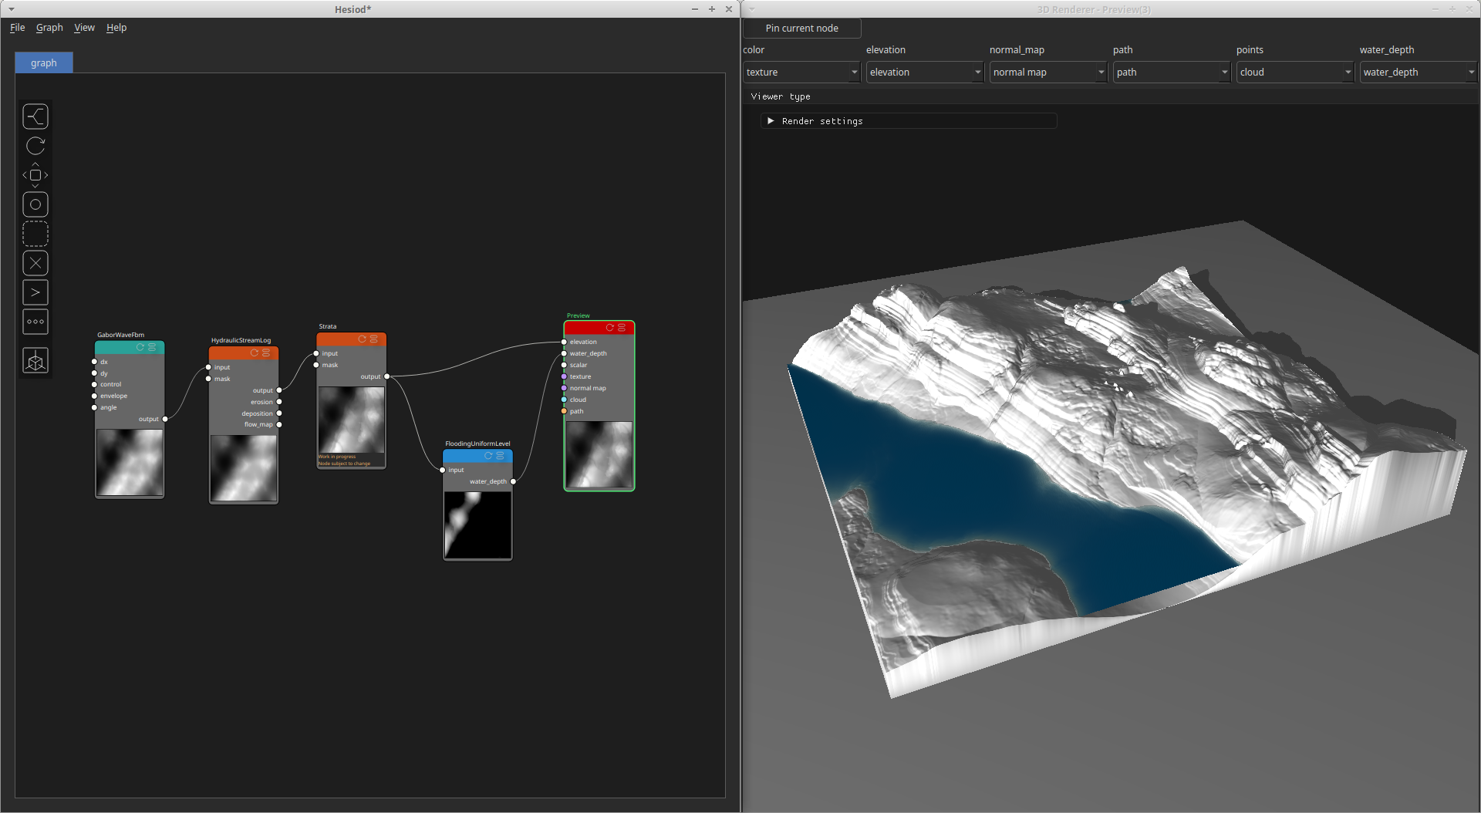Screen dimensions: 1481x813
Task: Open the View menu
Action: click(x=84, y=28)
